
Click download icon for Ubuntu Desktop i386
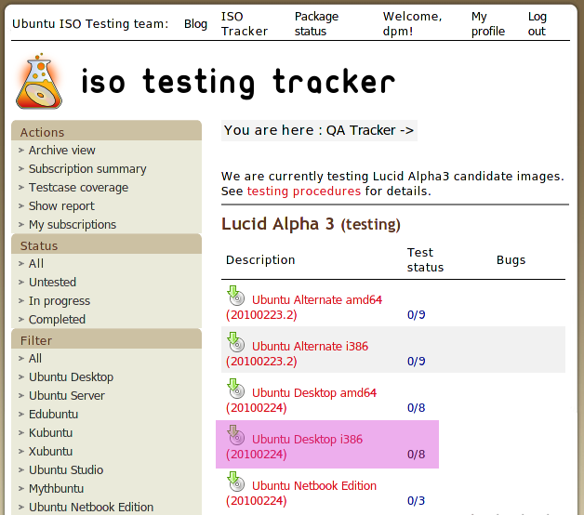click(236, 435)
